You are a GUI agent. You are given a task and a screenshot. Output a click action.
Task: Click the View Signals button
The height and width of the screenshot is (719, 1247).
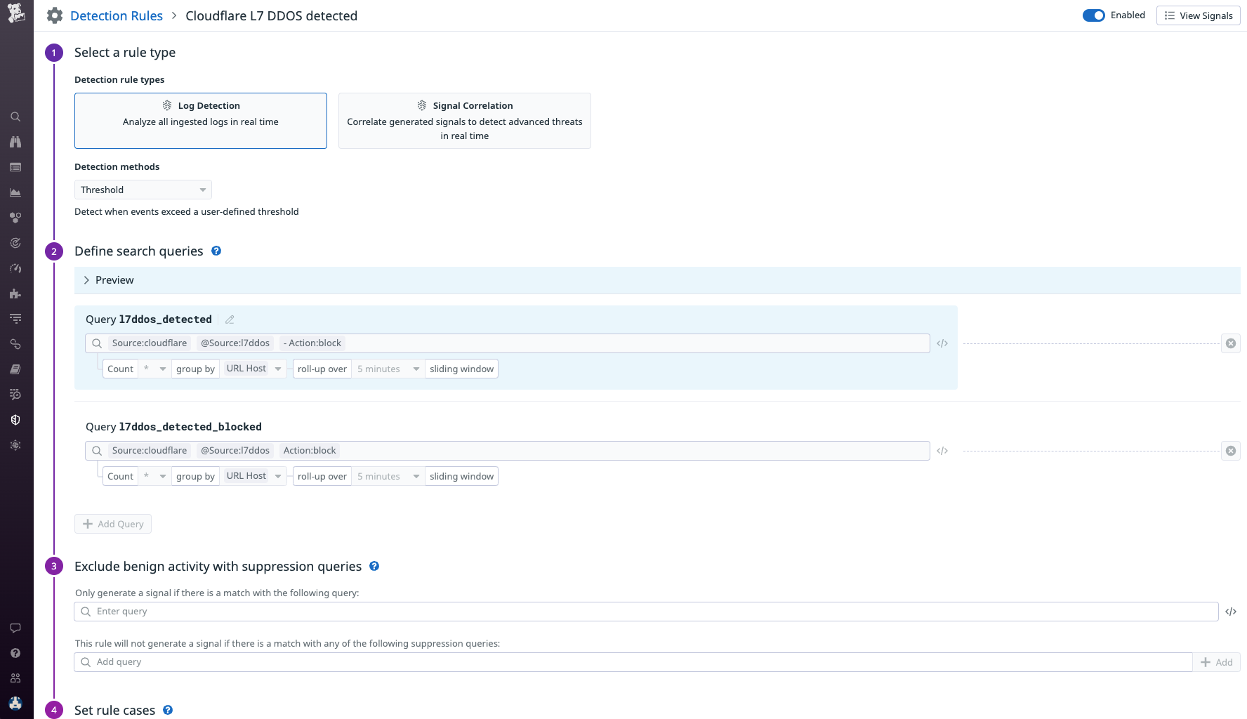[x=1198, y=15]
